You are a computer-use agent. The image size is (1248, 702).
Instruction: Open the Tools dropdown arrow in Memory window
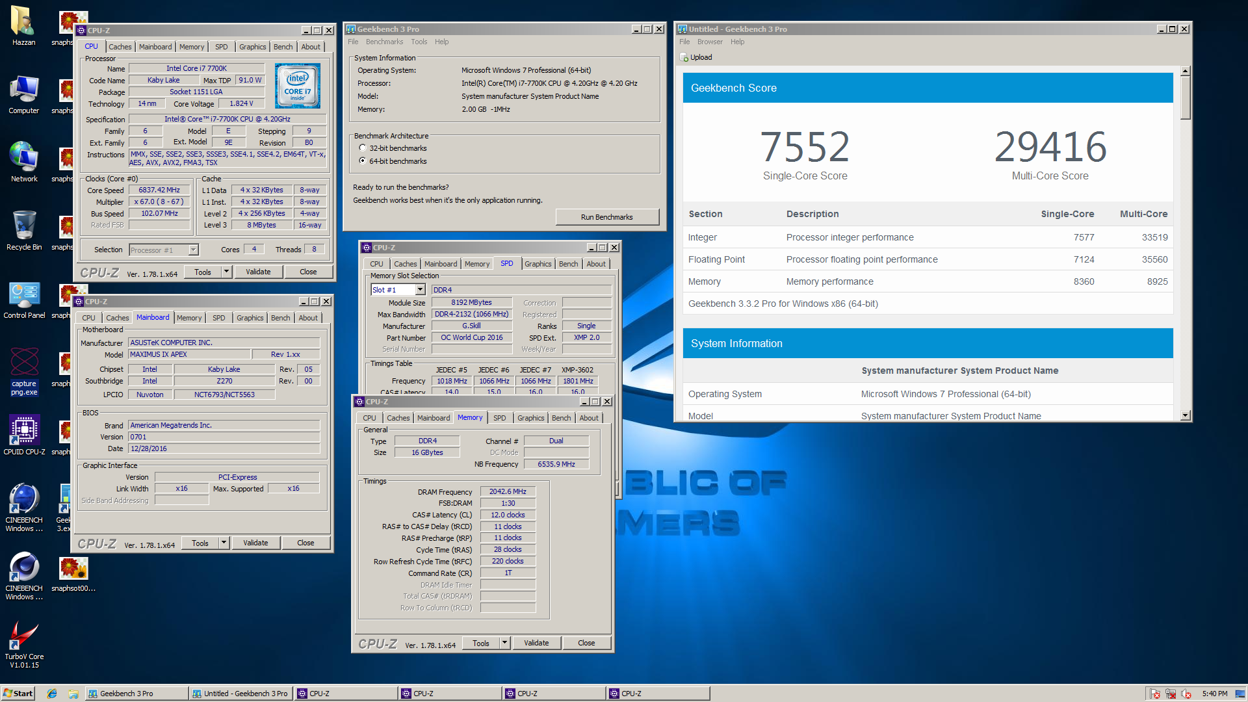click(x=504, y=643)
